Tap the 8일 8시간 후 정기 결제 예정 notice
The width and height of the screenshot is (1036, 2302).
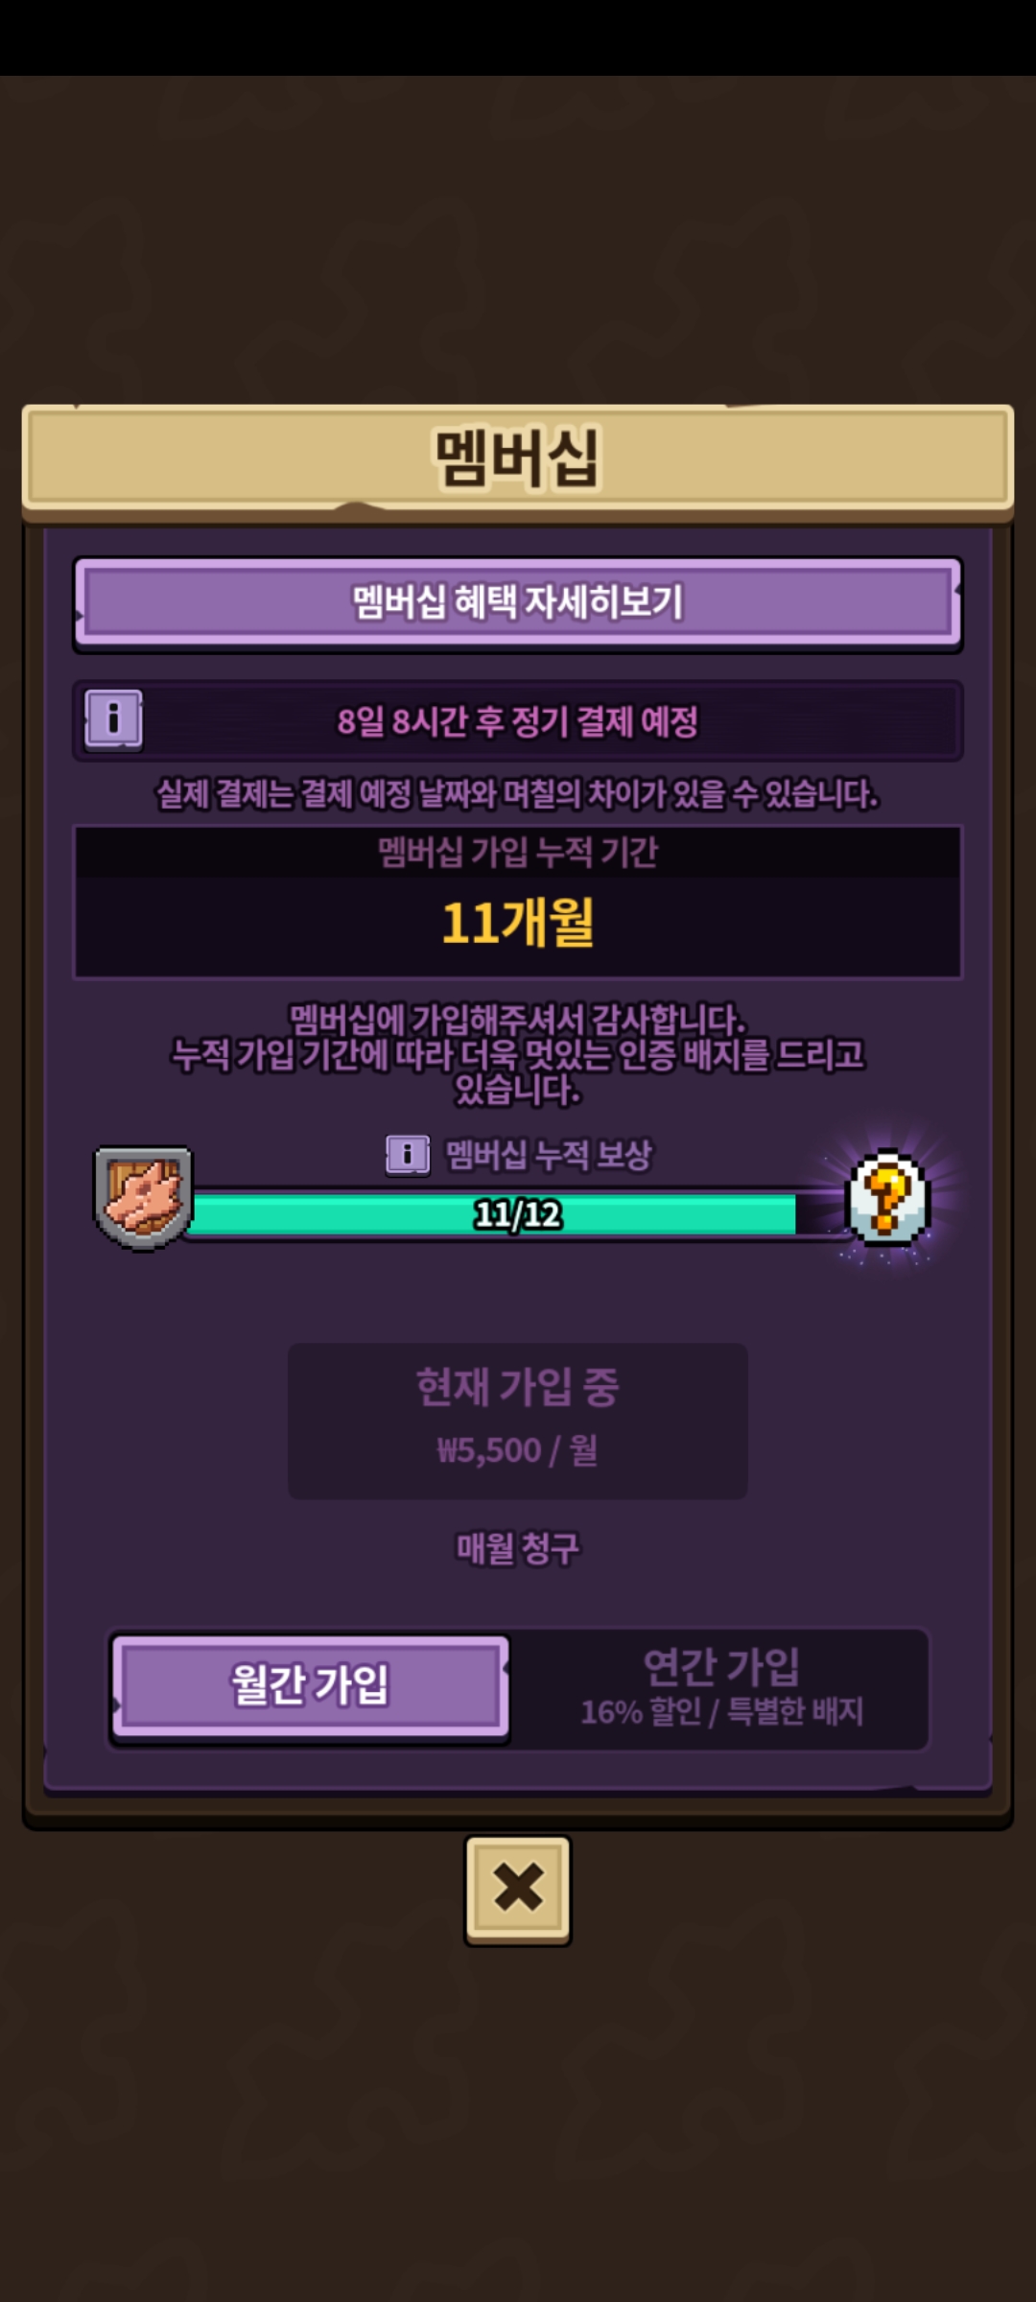tap(518, 721)
